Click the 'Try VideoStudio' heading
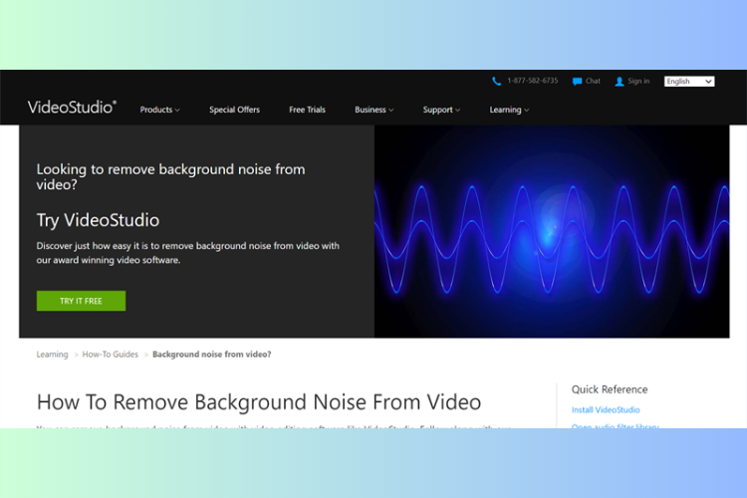Screen dimensions: 747x498 (98, 220)
